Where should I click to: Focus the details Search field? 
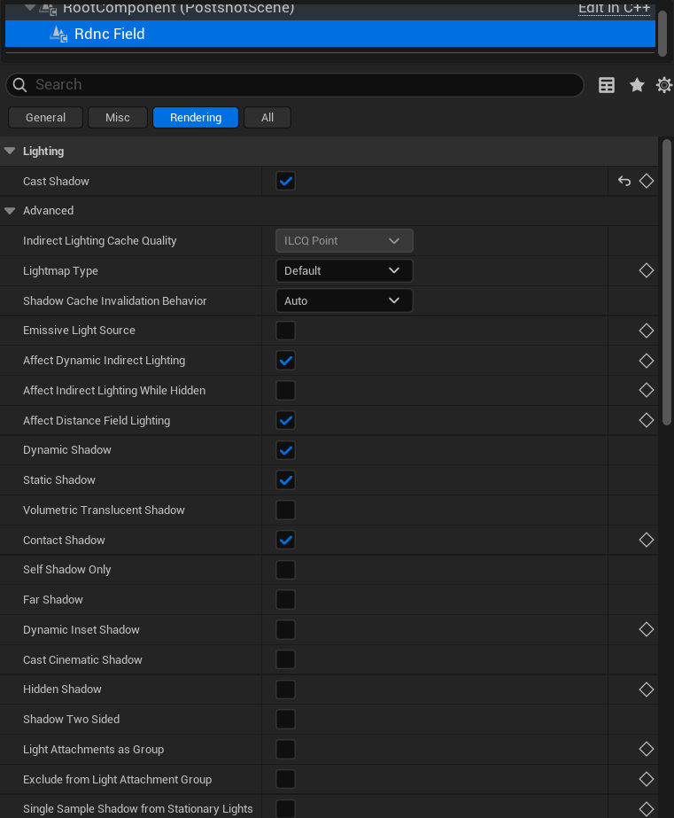(x=301, y=85)
